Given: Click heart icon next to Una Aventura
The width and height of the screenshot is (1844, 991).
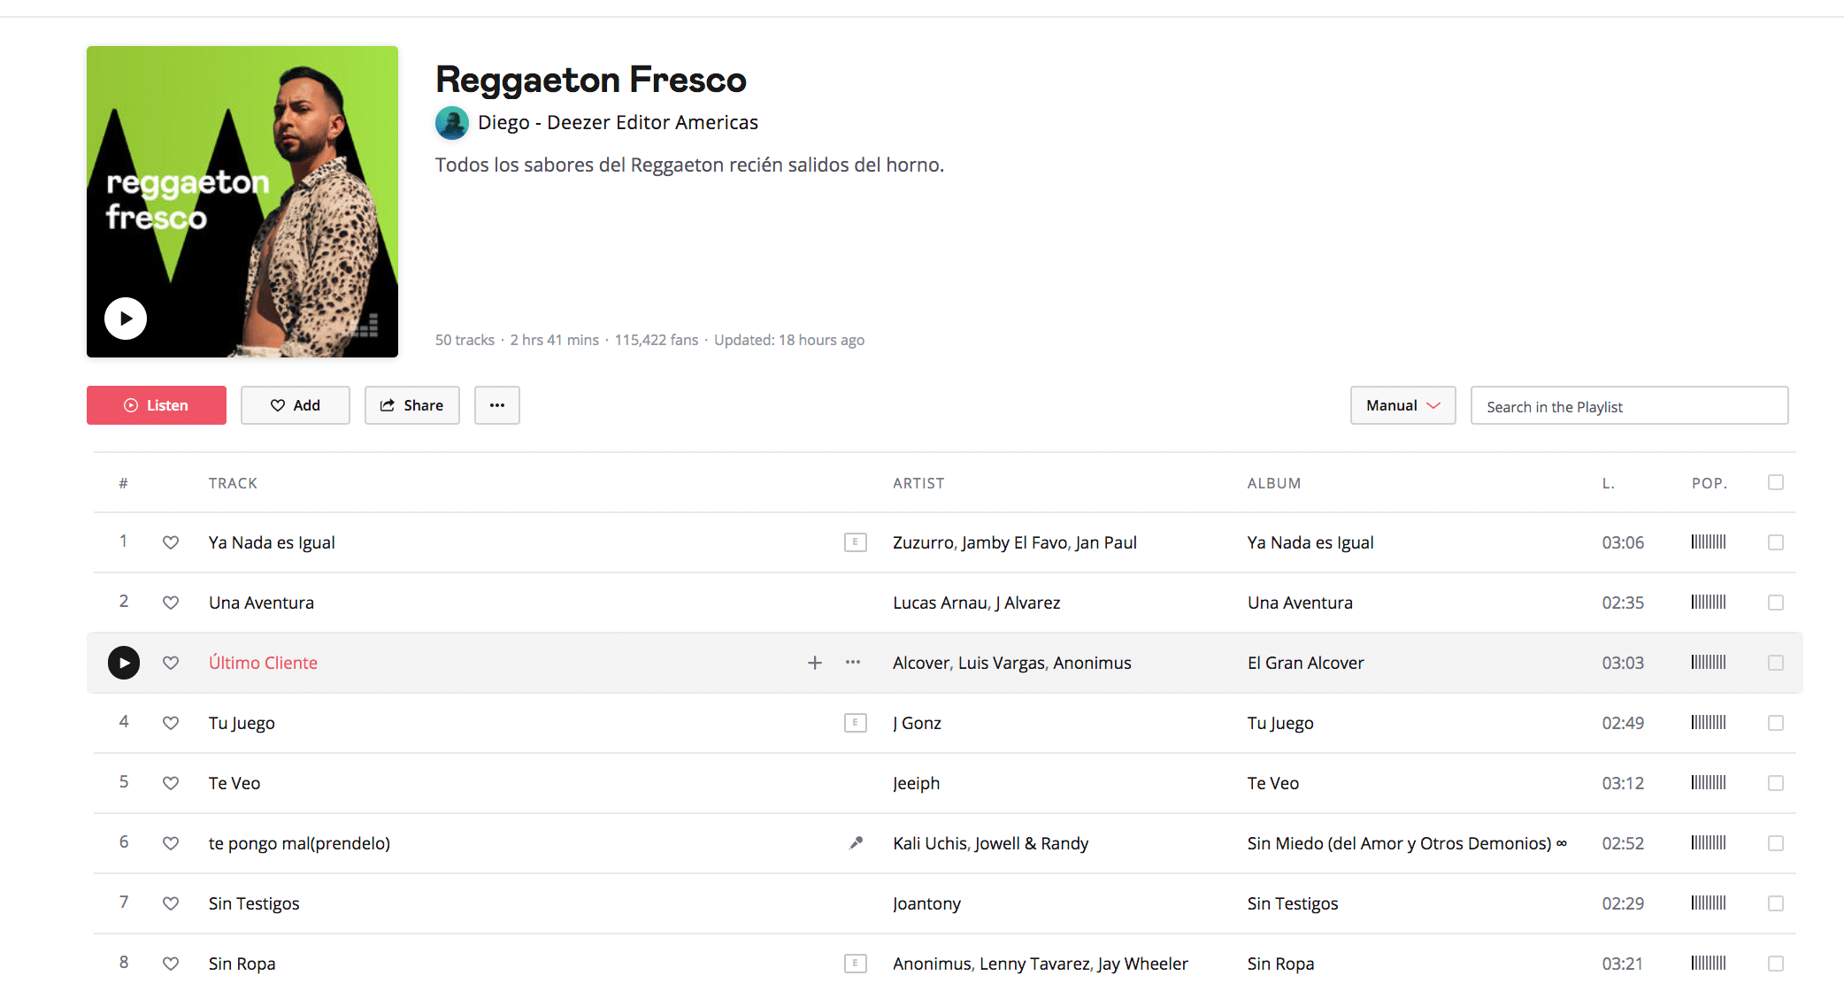Looking at the screenshot, I should (x=171, y=603).
